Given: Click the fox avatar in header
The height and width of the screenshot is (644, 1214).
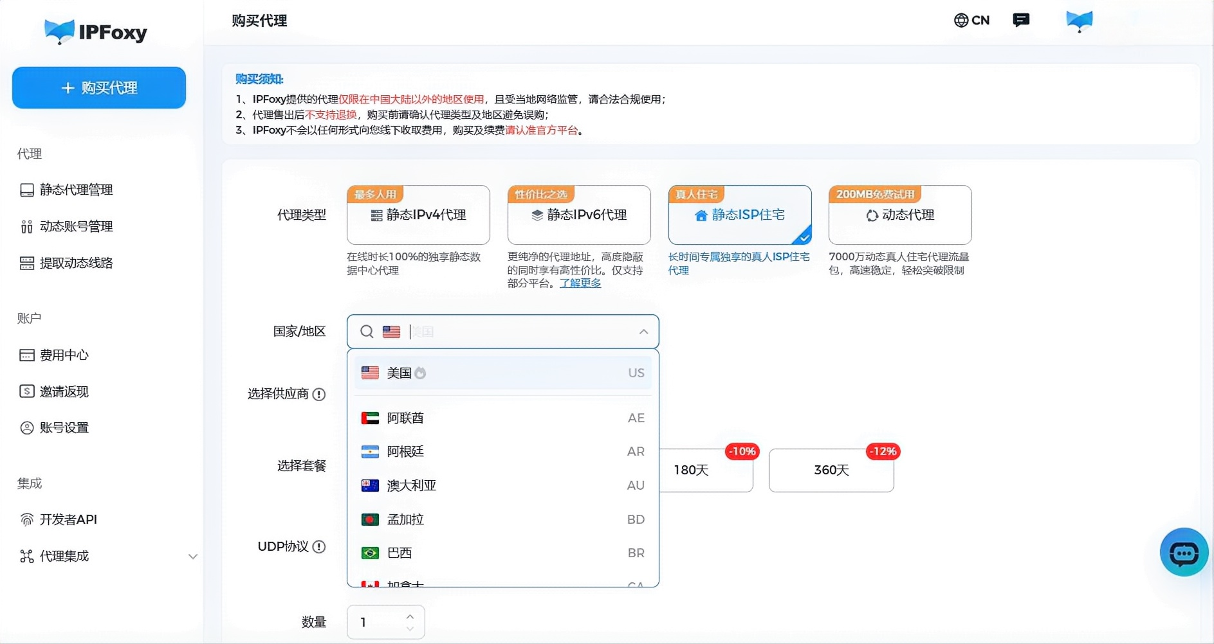Looking at the screenshot, I should tap(1079, 21).
